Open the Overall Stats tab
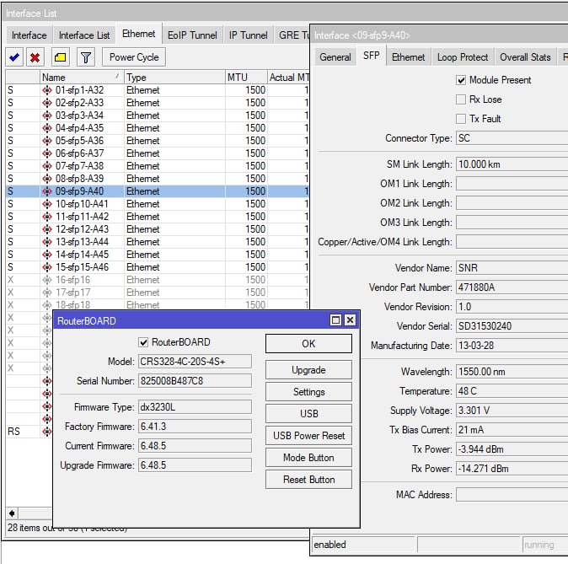The image size is (568, 564). (x=525, y=57)
